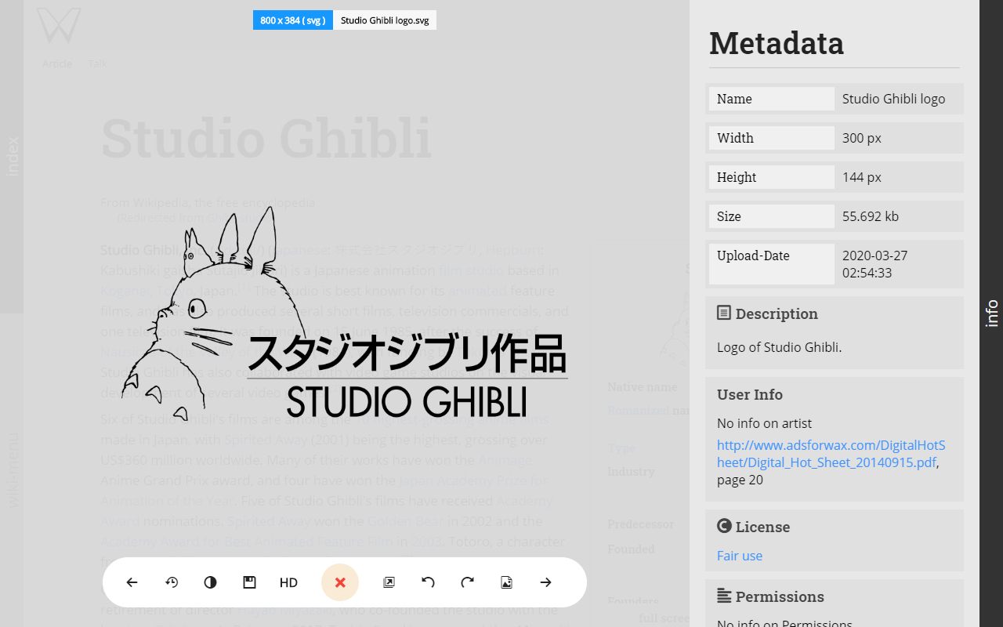Click the Description section icon

pyautogui.click(x=724, y=313)
